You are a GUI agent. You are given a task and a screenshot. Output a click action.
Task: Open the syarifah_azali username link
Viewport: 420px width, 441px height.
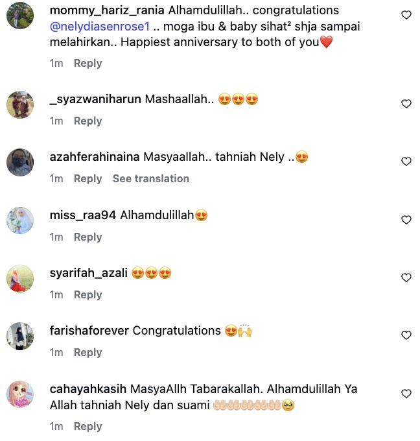(x=88, y=273)
